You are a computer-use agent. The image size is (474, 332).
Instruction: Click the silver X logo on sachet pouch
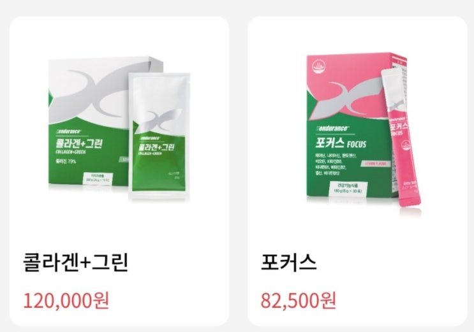point(160,119)
